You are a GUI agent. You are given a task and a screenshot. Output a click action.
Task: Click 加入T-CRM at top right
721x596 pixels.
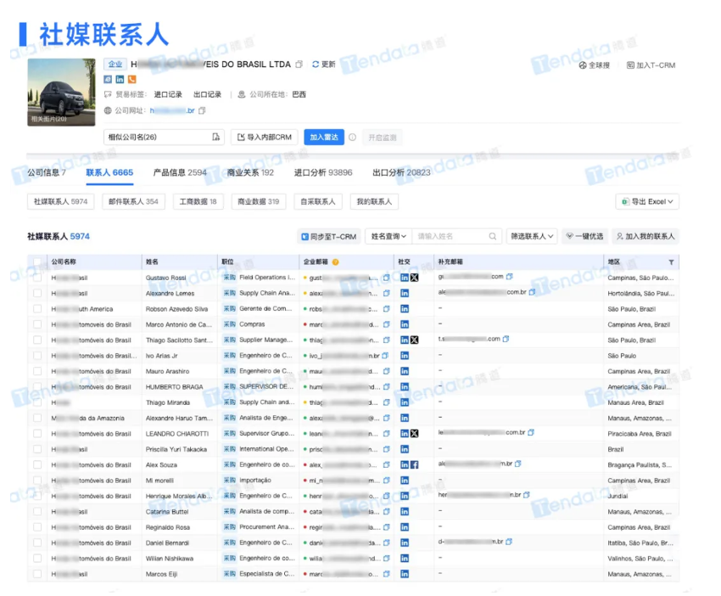pos(651,65)
